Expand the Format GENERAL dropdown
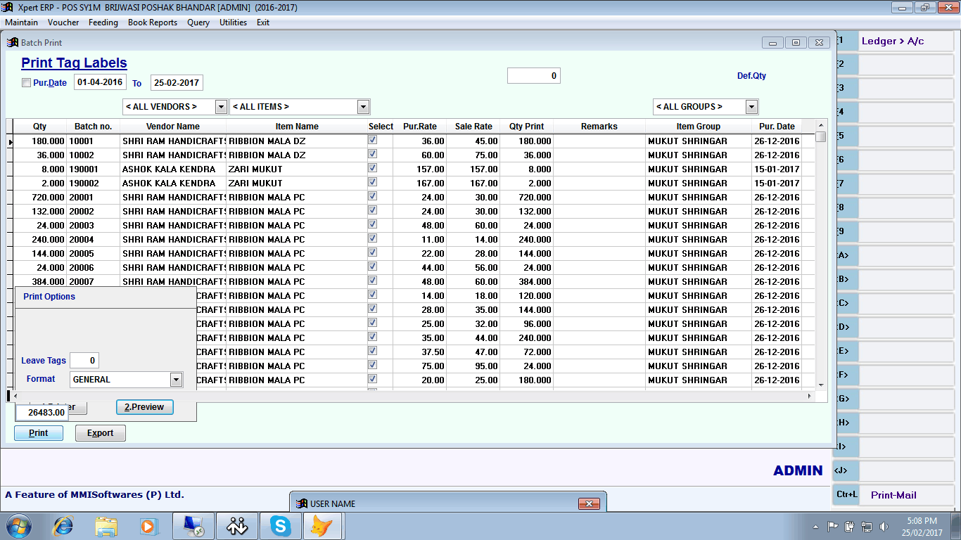This screenshot has height=540, width=961. [176, 380]
